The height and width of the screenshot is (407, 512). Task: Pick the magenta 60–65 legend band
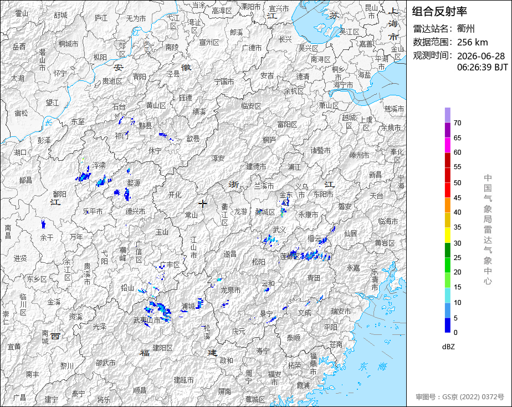click(x=447, y=145)
